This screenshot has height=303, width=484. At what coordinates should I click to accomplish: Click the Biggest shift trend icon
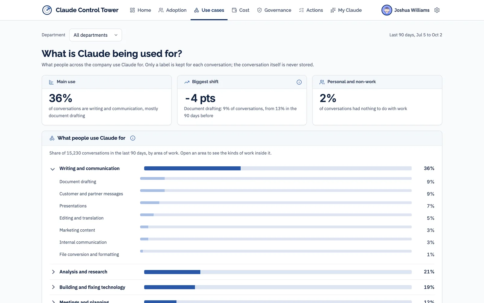click(187, 82)
